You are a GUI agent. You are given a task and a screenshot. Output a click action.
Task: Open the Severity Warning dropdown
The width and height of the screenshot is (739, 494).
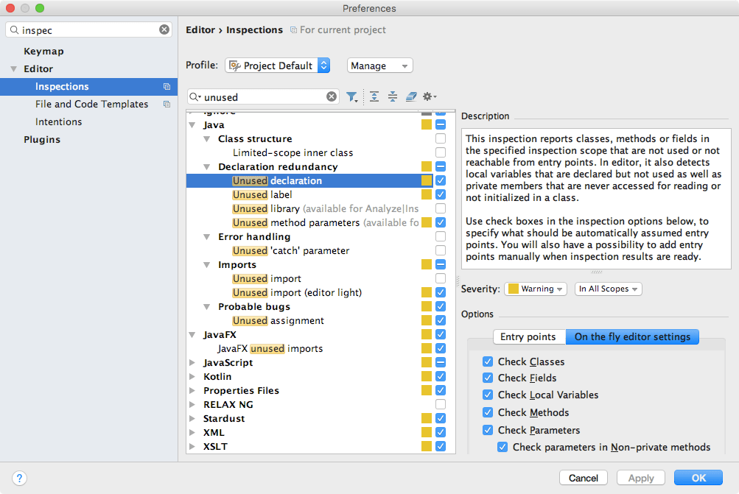[535, 289]
